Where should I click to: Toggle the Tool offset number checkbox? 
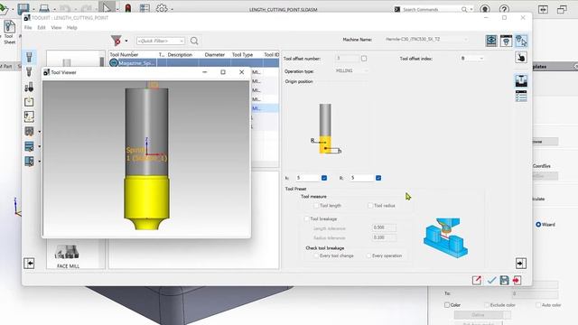pos(364,59)
